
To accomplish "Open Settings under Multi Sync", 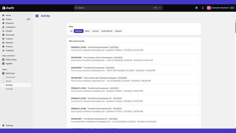I will 9,89.
